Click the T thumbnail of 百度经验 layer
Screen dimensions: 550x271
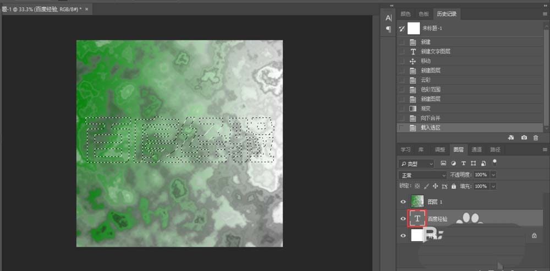[x=417, y=219]
